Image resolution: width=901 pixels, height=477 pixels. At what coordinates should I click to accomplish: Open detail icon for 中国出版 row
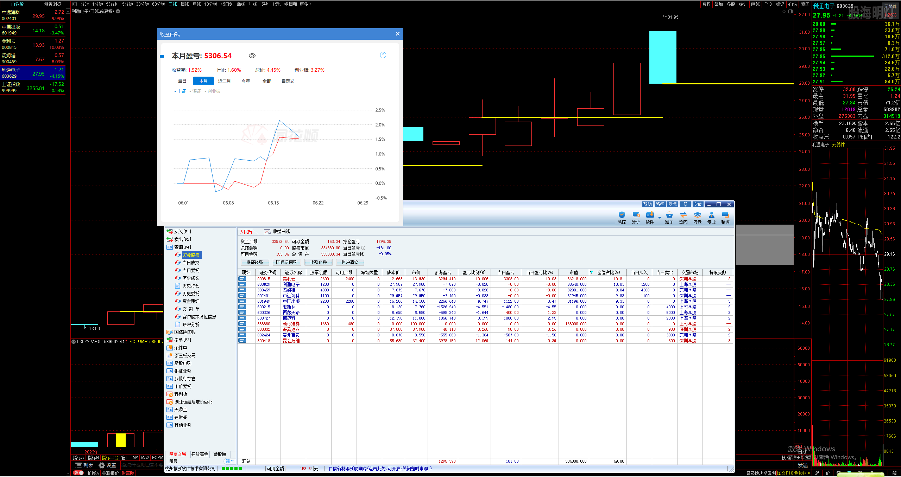point(242,301)
